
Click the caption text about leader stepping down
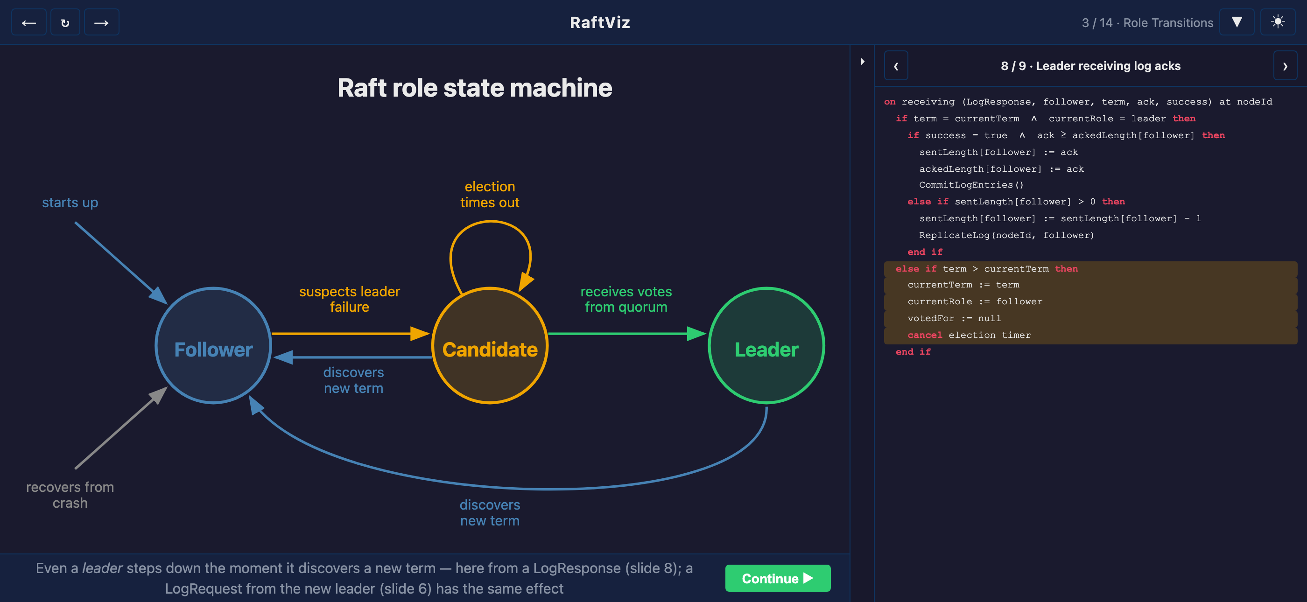tap(364, 578)
